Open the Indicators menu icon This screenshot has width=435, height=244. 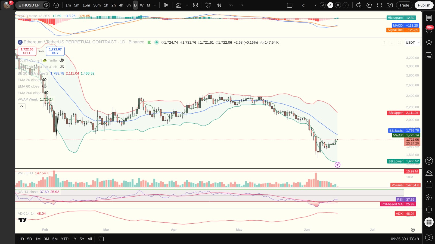(179, 5)
